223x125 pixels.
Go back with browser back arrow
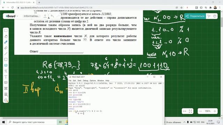[x=3, y=8]
